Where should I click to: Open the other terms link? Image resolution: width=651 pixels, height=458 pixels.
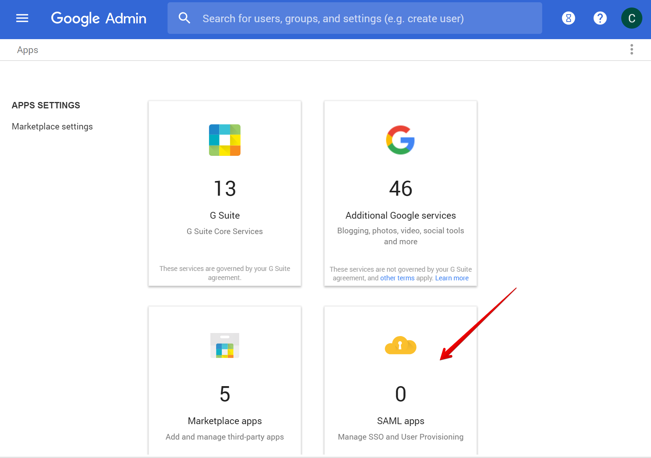[397, 278]
